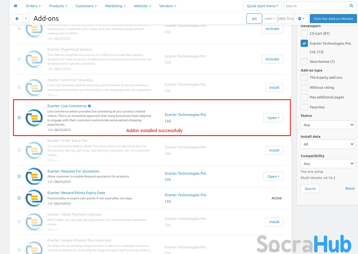Check the CS-Cart developer checkbox
Screen dimensions: 358x254
[304, 33]
